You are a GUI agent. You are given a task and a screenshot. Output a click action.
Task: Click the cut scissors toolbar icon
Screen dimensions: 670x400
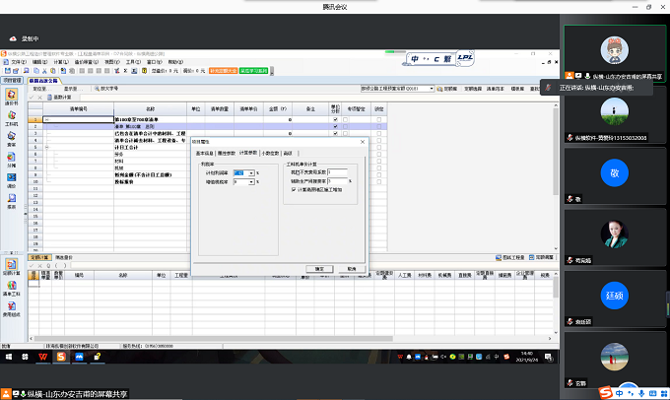coord(44,71)
